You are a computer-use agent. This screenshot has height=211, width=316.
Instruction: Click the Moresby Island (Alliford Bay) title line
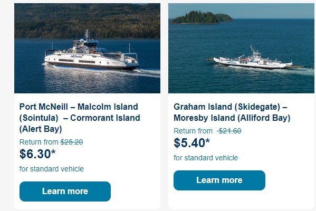click(x=232, y=118)
